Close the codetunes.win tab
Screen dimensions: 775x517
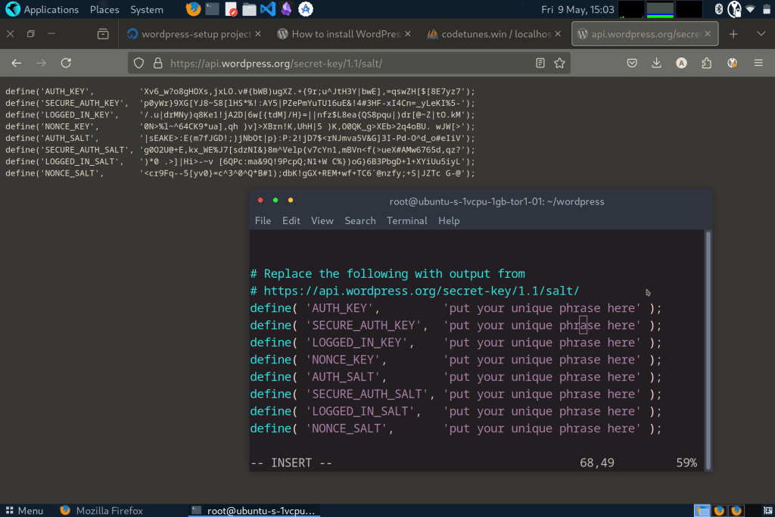point(558,33)
